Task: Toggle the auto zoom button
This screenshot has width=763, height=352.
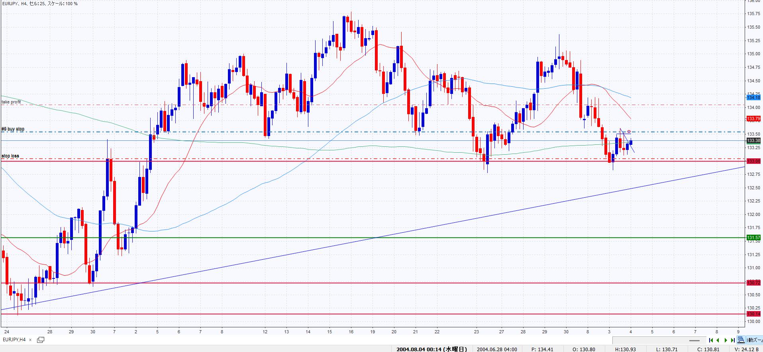Action: click(755, 340)
